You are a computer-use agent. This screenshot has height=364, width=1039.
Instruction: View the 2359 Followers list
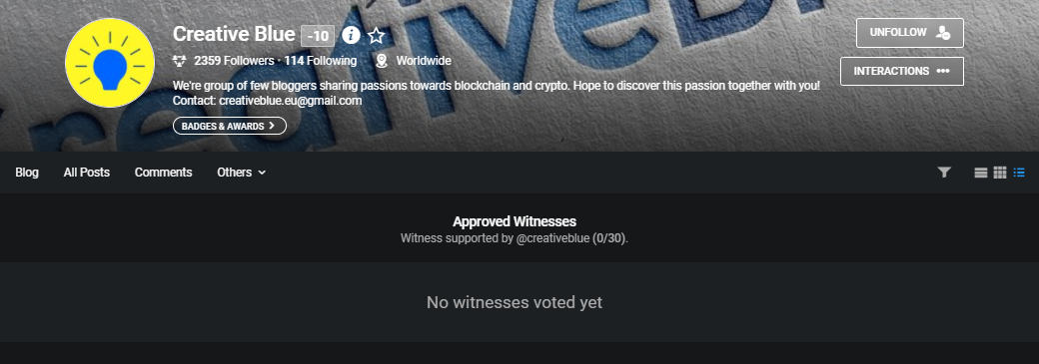[234, 61]
